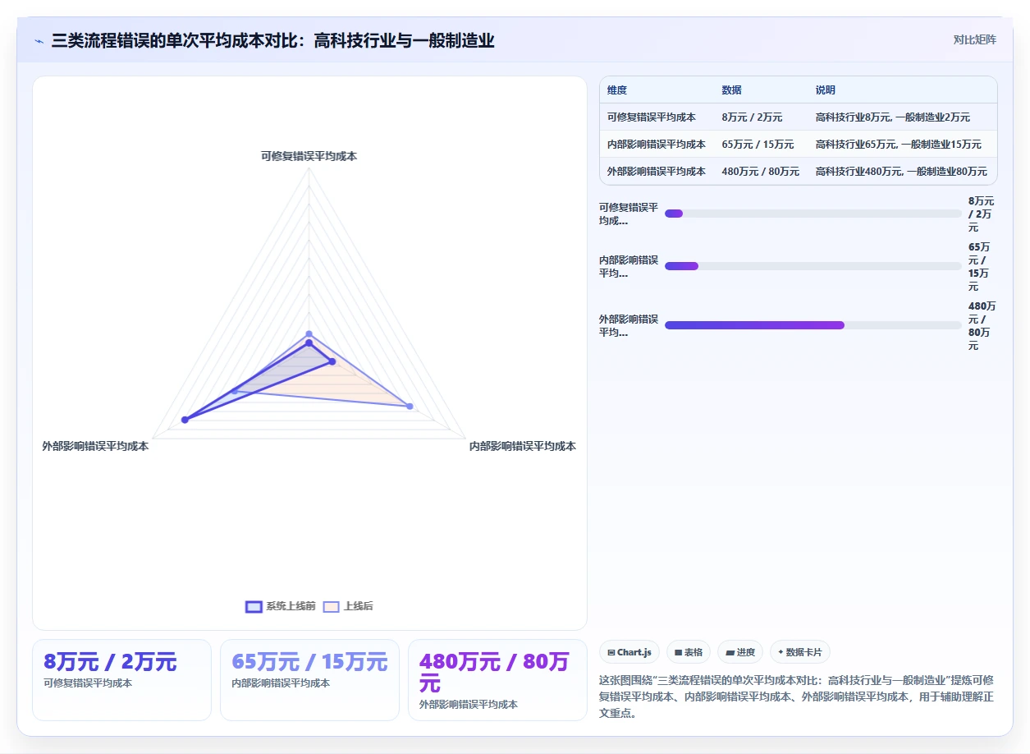This screenshot has height=754, width=1030.
Task: Click the 系统上线前 legend color box
Action: tap(254, 607)
